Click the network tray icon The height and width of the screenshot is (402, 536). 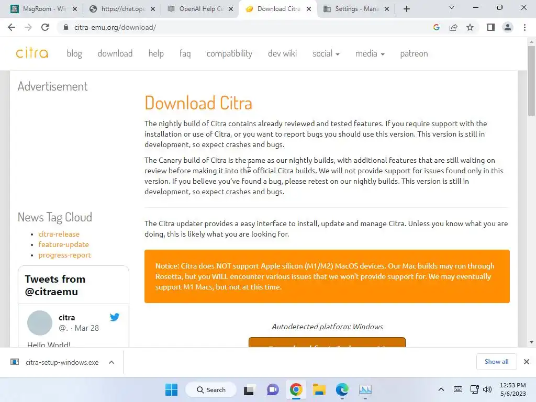click(x=474, y=389)
